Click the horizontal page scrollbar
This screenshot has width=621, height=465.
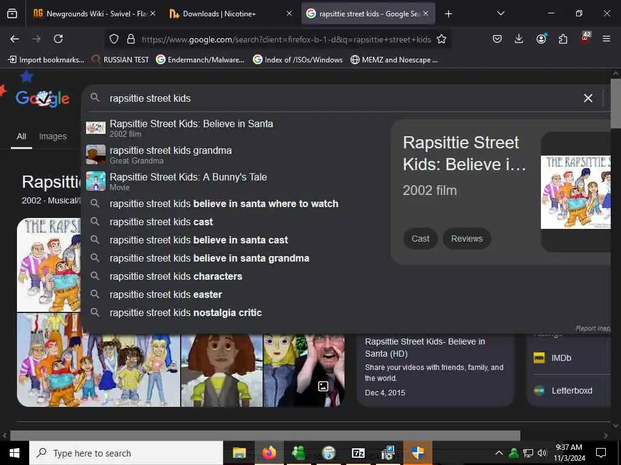(265, 436)
